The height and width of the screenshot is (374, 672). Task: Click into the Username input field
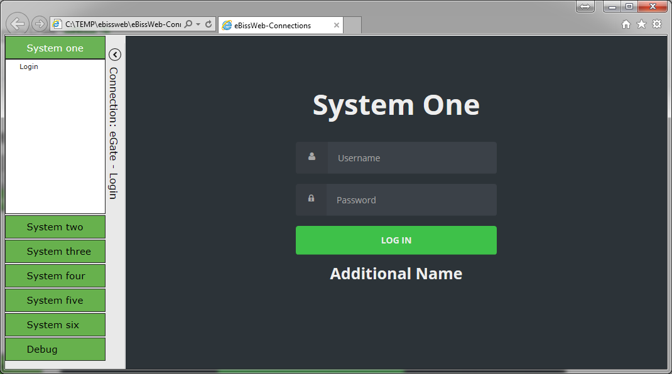tap(411, 158)
